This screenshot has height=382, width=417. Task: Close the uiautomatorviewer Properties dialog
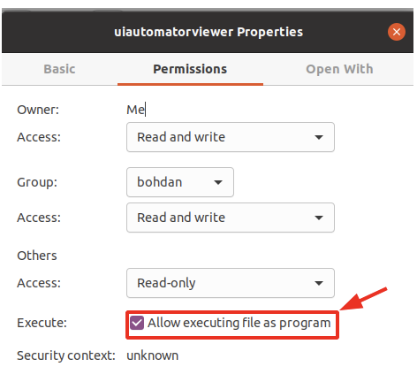(x=397, y=32)
